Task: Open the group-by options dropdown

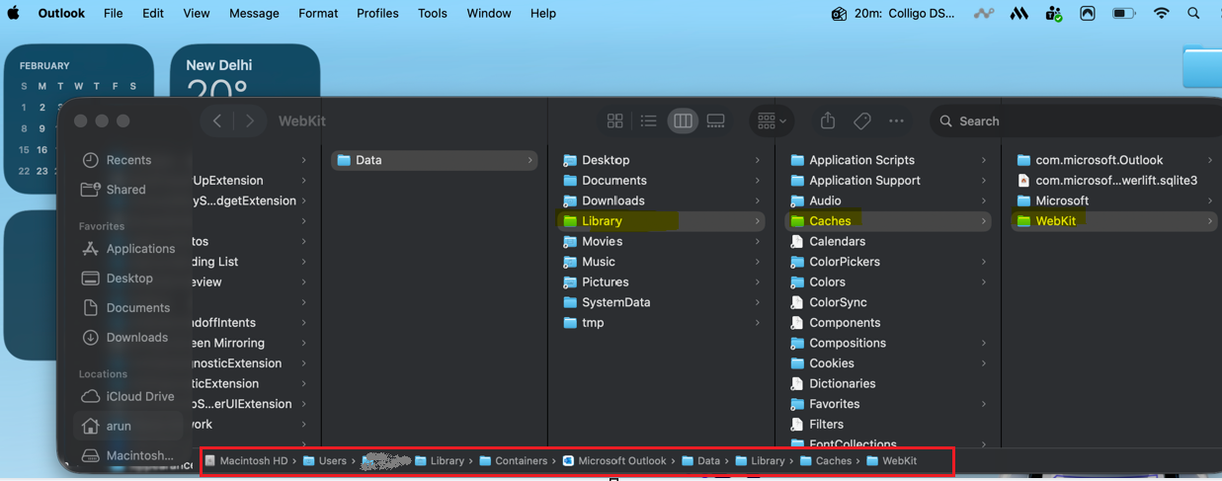Action: 772,120
